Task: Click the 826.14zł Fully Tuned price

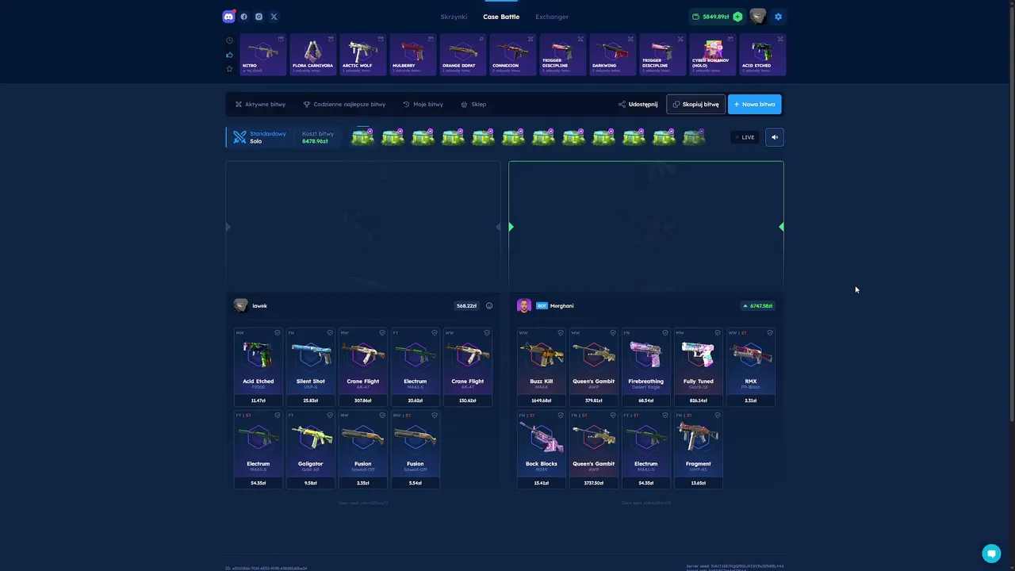Action: (x=698, y=400)
